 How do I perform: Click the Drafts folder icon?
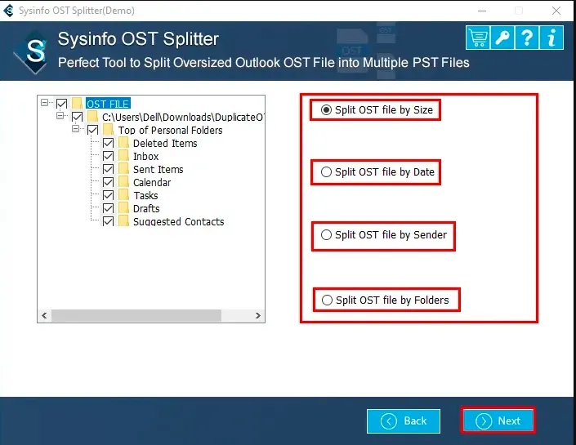click(124, 208)
